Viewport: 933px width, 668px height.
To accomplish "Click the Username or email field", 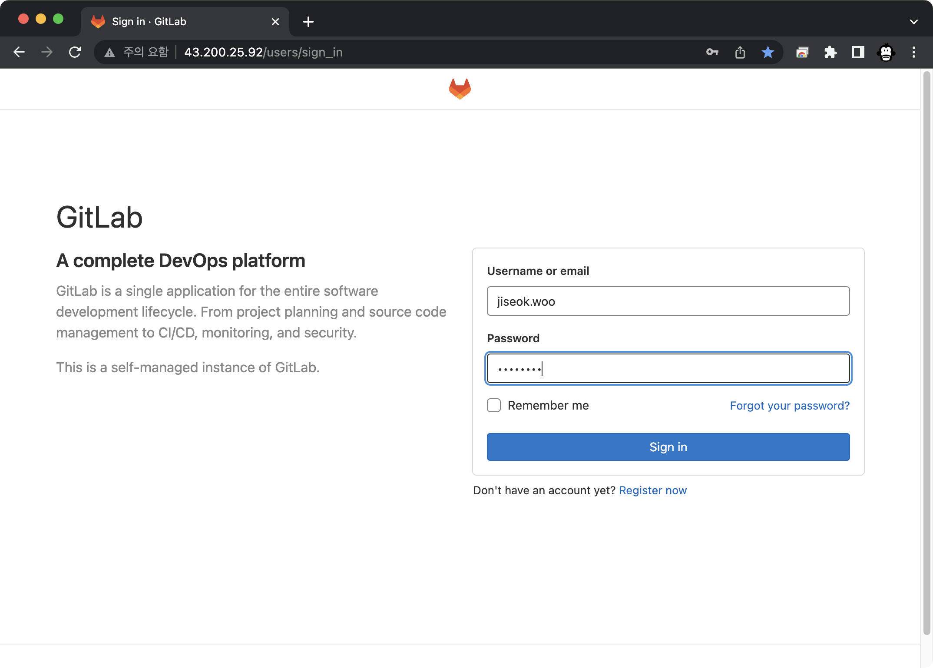I will tap(668, 301).
